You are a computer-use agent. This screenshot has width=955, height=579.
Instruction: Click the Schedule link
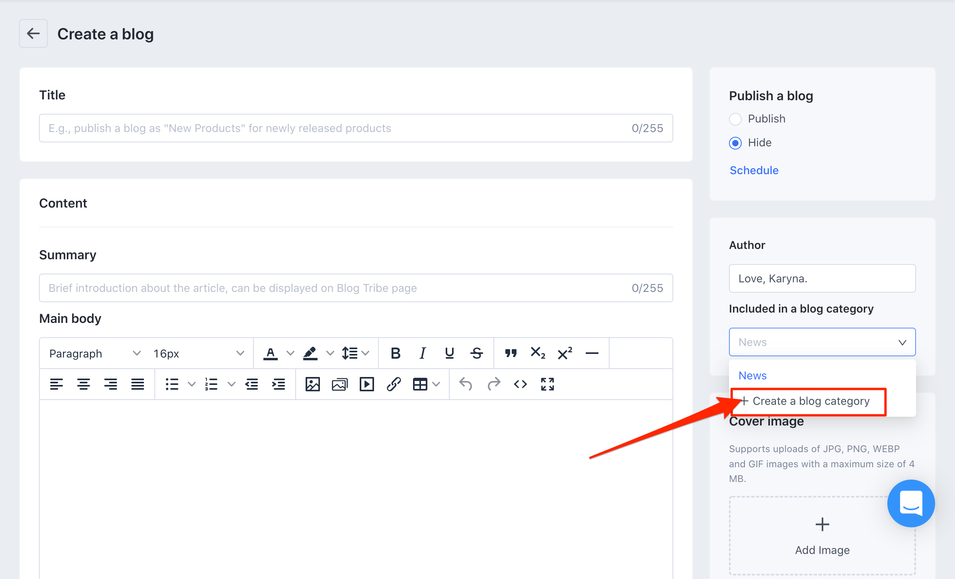point(754,170)
